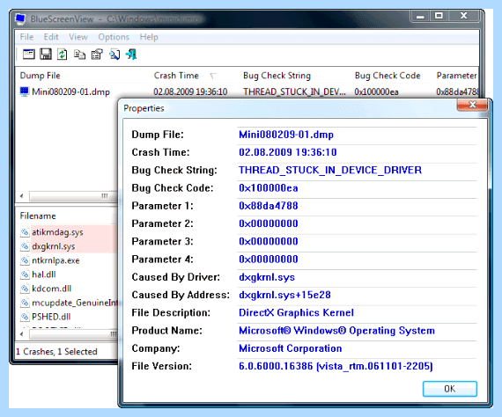Select PSHED.dll in the driver list
This screenshot has height=417, width=502.
(x=51, y=317)
